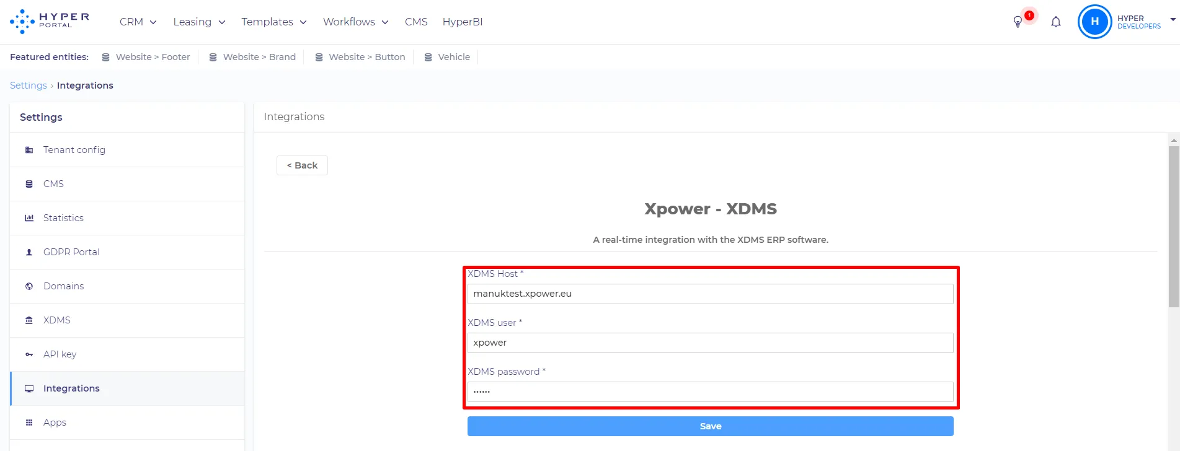Open HyperBI in the top navigation
Image resolution: width=1180 pixels, height=451 pixels.
[463, 22]
